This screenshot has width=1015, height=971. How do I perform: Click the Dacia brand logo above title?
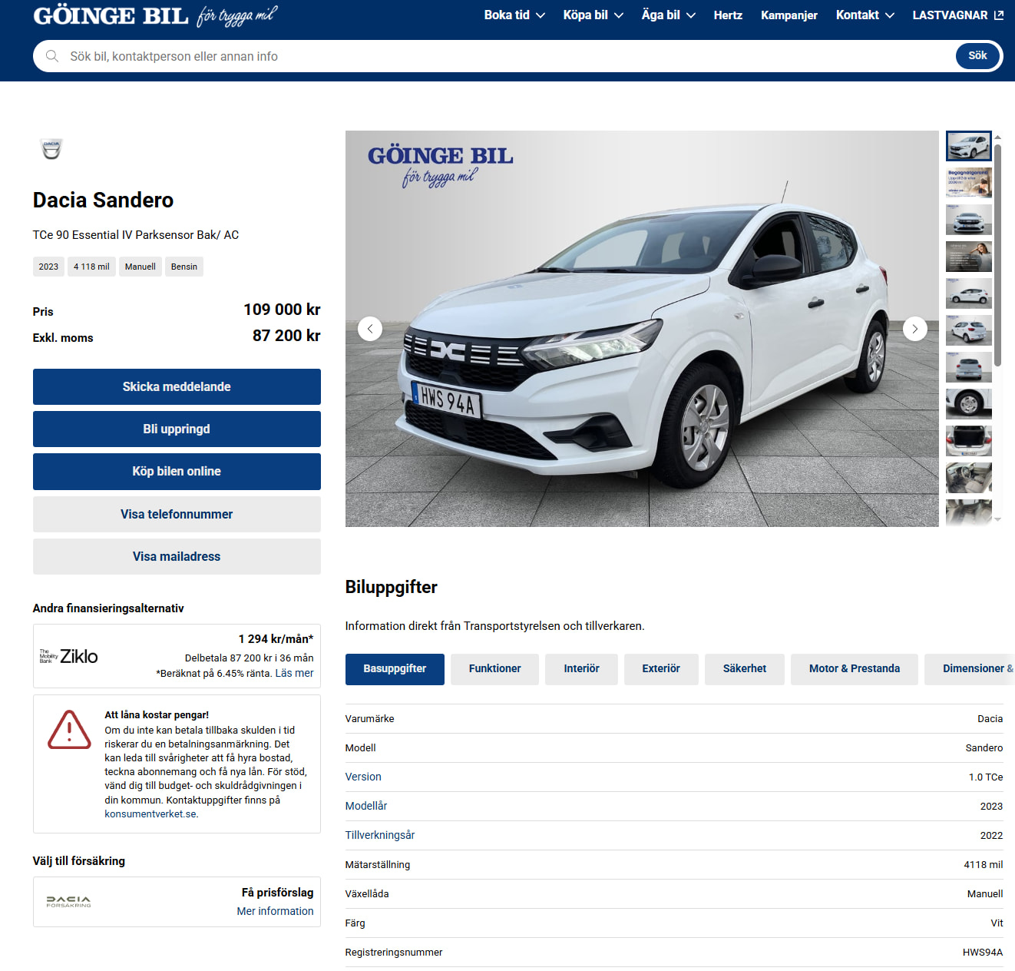[x=51, y=148]
